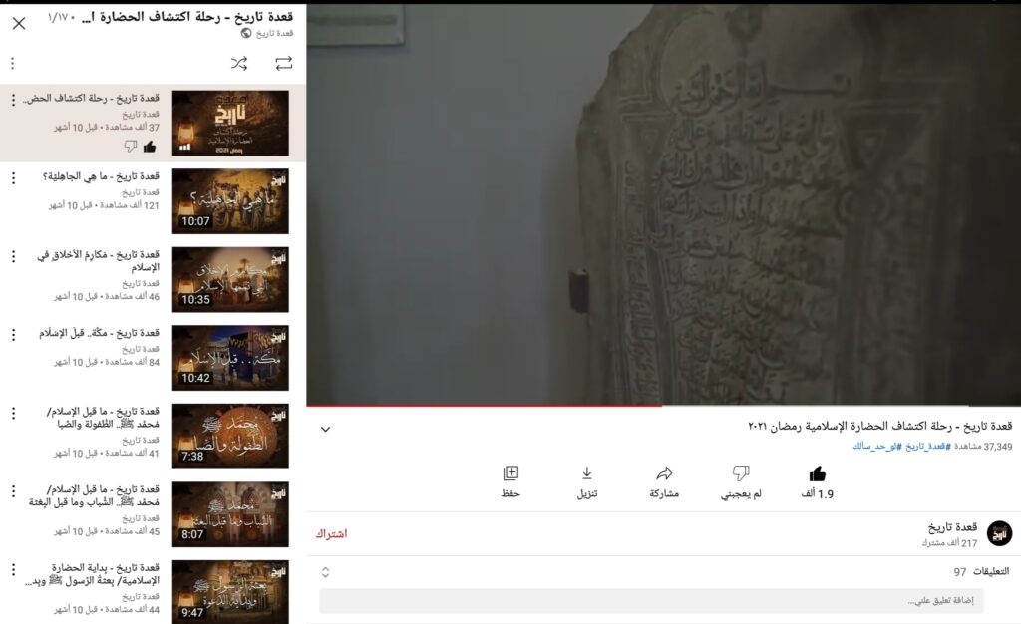
Task: Subscribe to channel using اشتراك button
Action: click(x=331, y=534)
